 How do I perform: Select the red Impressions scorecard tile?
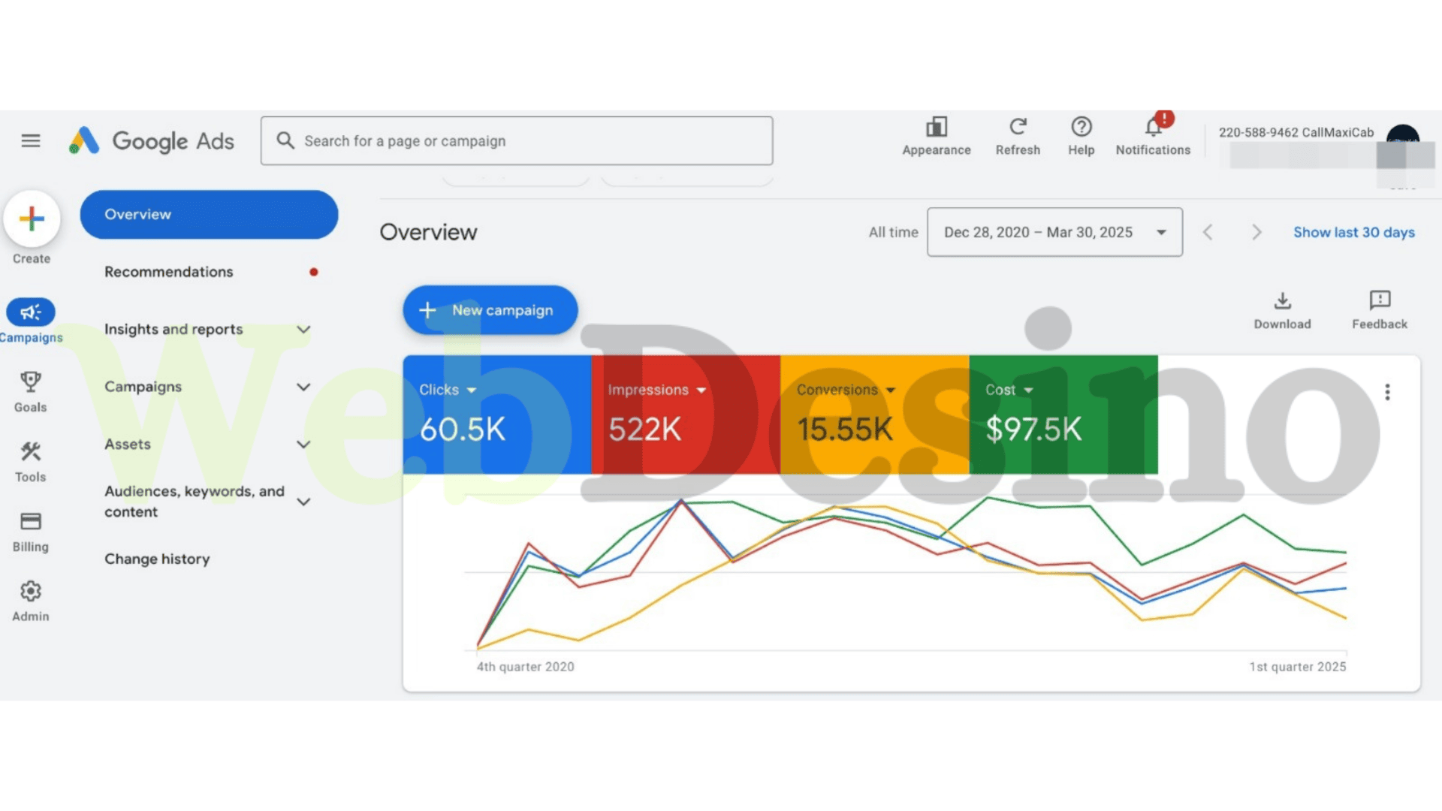(686, 415)
